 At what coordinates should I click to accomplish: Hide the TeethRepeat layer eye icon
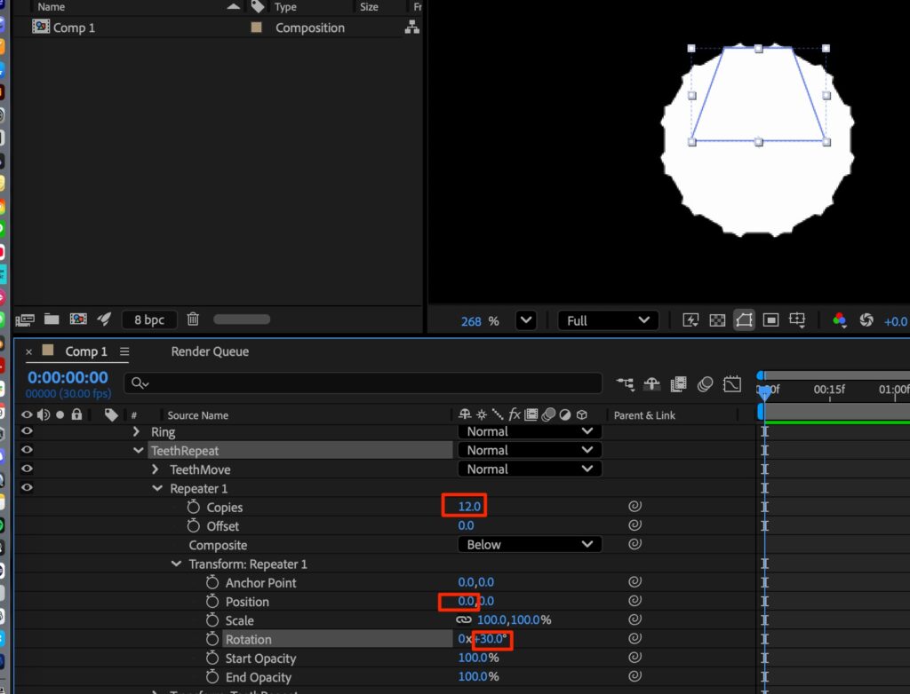(27, 451)
